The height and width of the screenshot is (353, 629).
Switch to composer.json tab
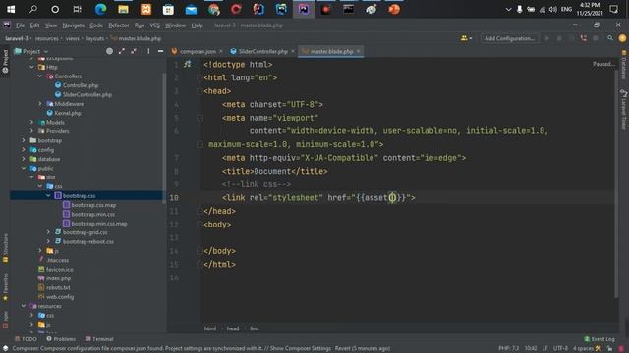tap(198, 51)
